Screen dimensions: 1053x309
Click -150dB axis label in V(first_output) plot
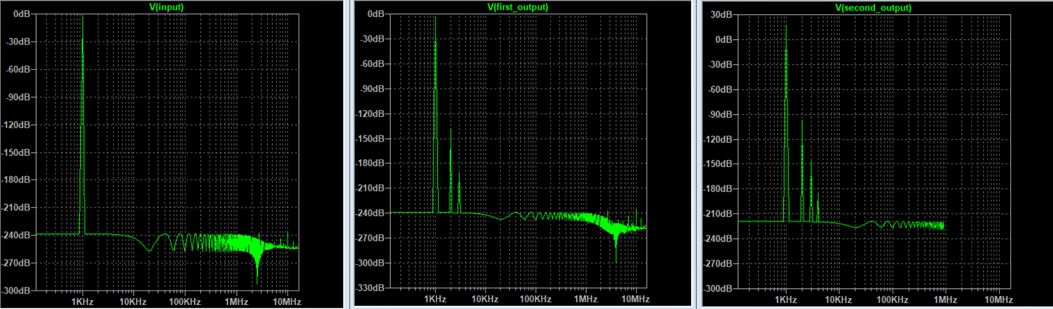click(x=370, y=139)
